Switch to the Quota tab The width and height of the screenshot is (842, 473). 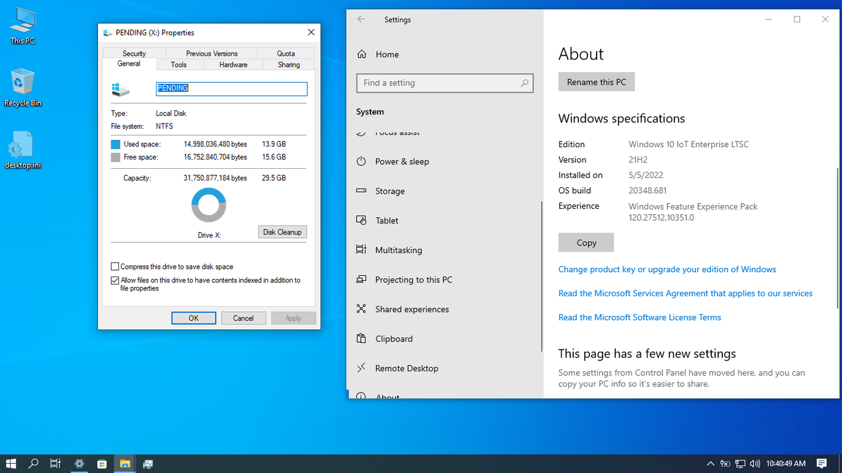pos(285,53)
